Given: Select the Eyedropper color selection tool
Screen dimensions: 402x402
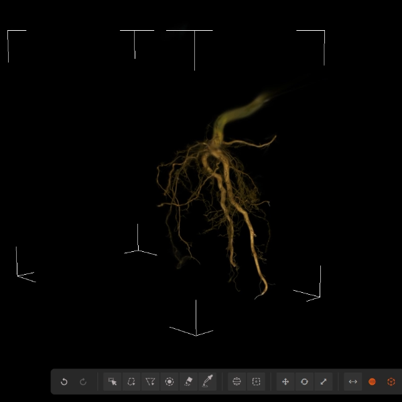Looking at the screenshot, I should pos(208,381).
